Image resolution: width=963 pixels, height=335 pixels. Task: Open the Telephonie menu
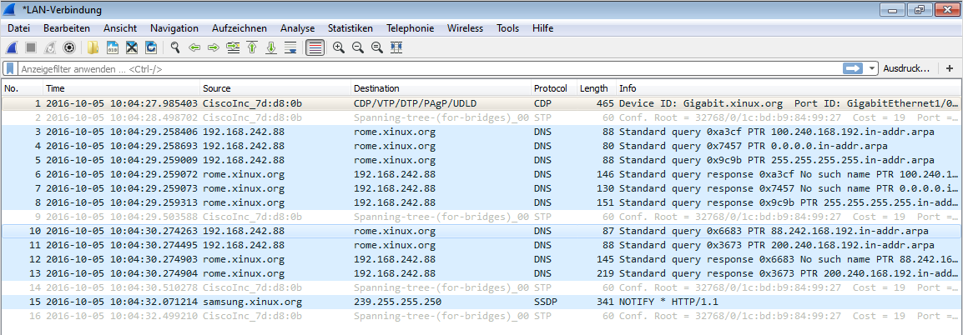click(x=411, y=28)
